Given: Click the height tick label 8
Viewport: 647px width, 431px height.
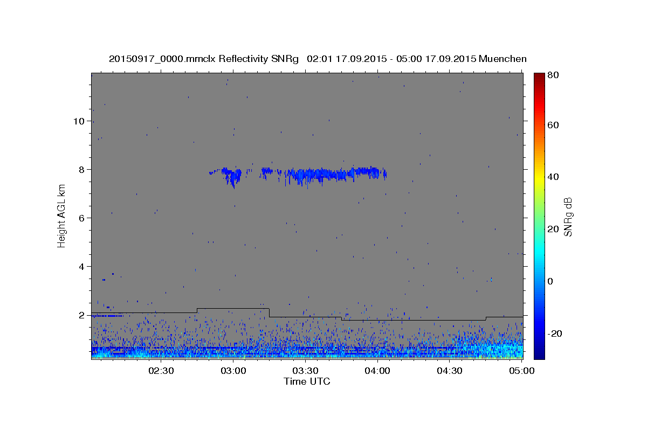Looking at the screenshot, I should click(82, 170).
